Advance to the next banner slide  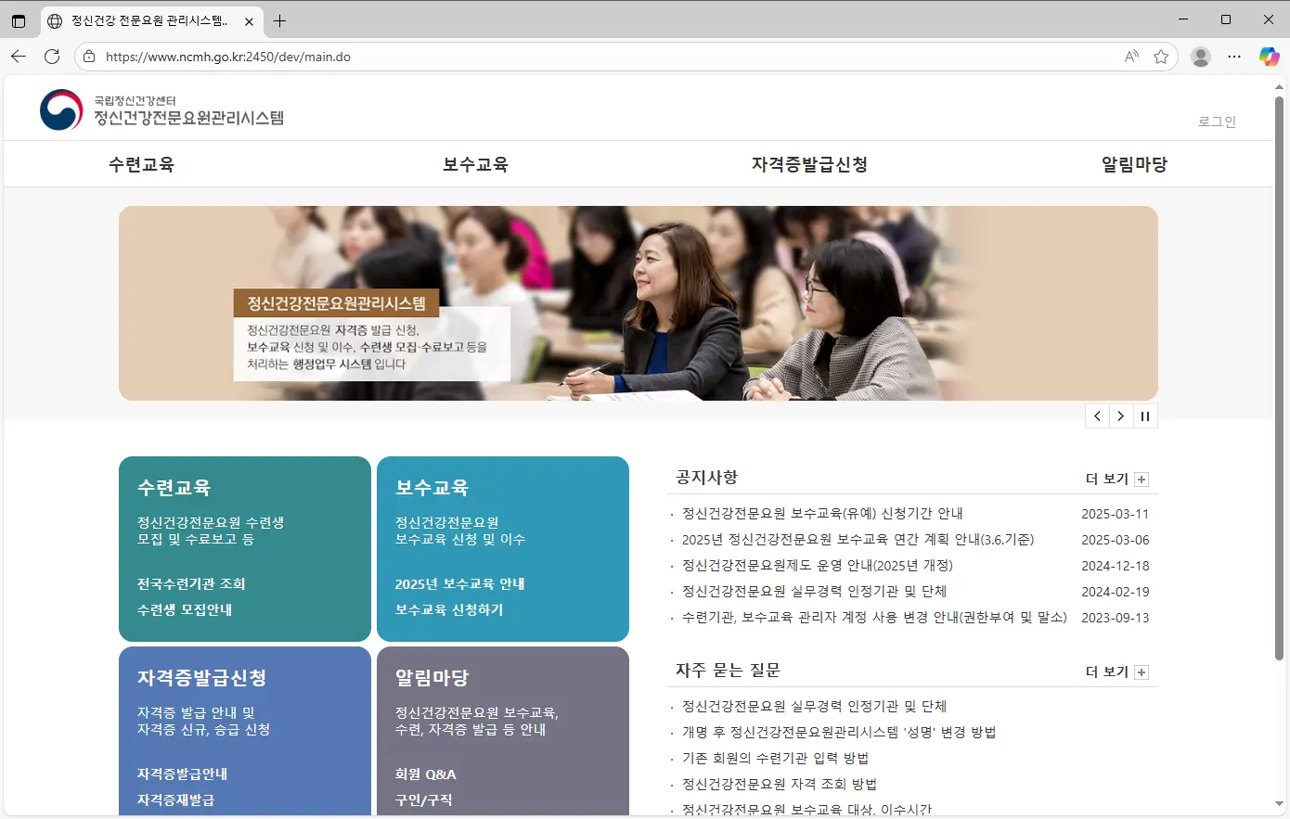pos(1121,416)
